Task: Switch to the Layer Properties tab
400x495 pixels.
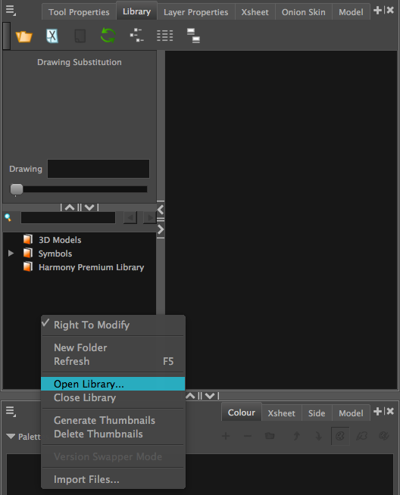Action: 195,12
